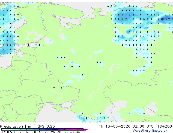Select the 0.1–0.5 mm legend color swatch

click(5, 129)
